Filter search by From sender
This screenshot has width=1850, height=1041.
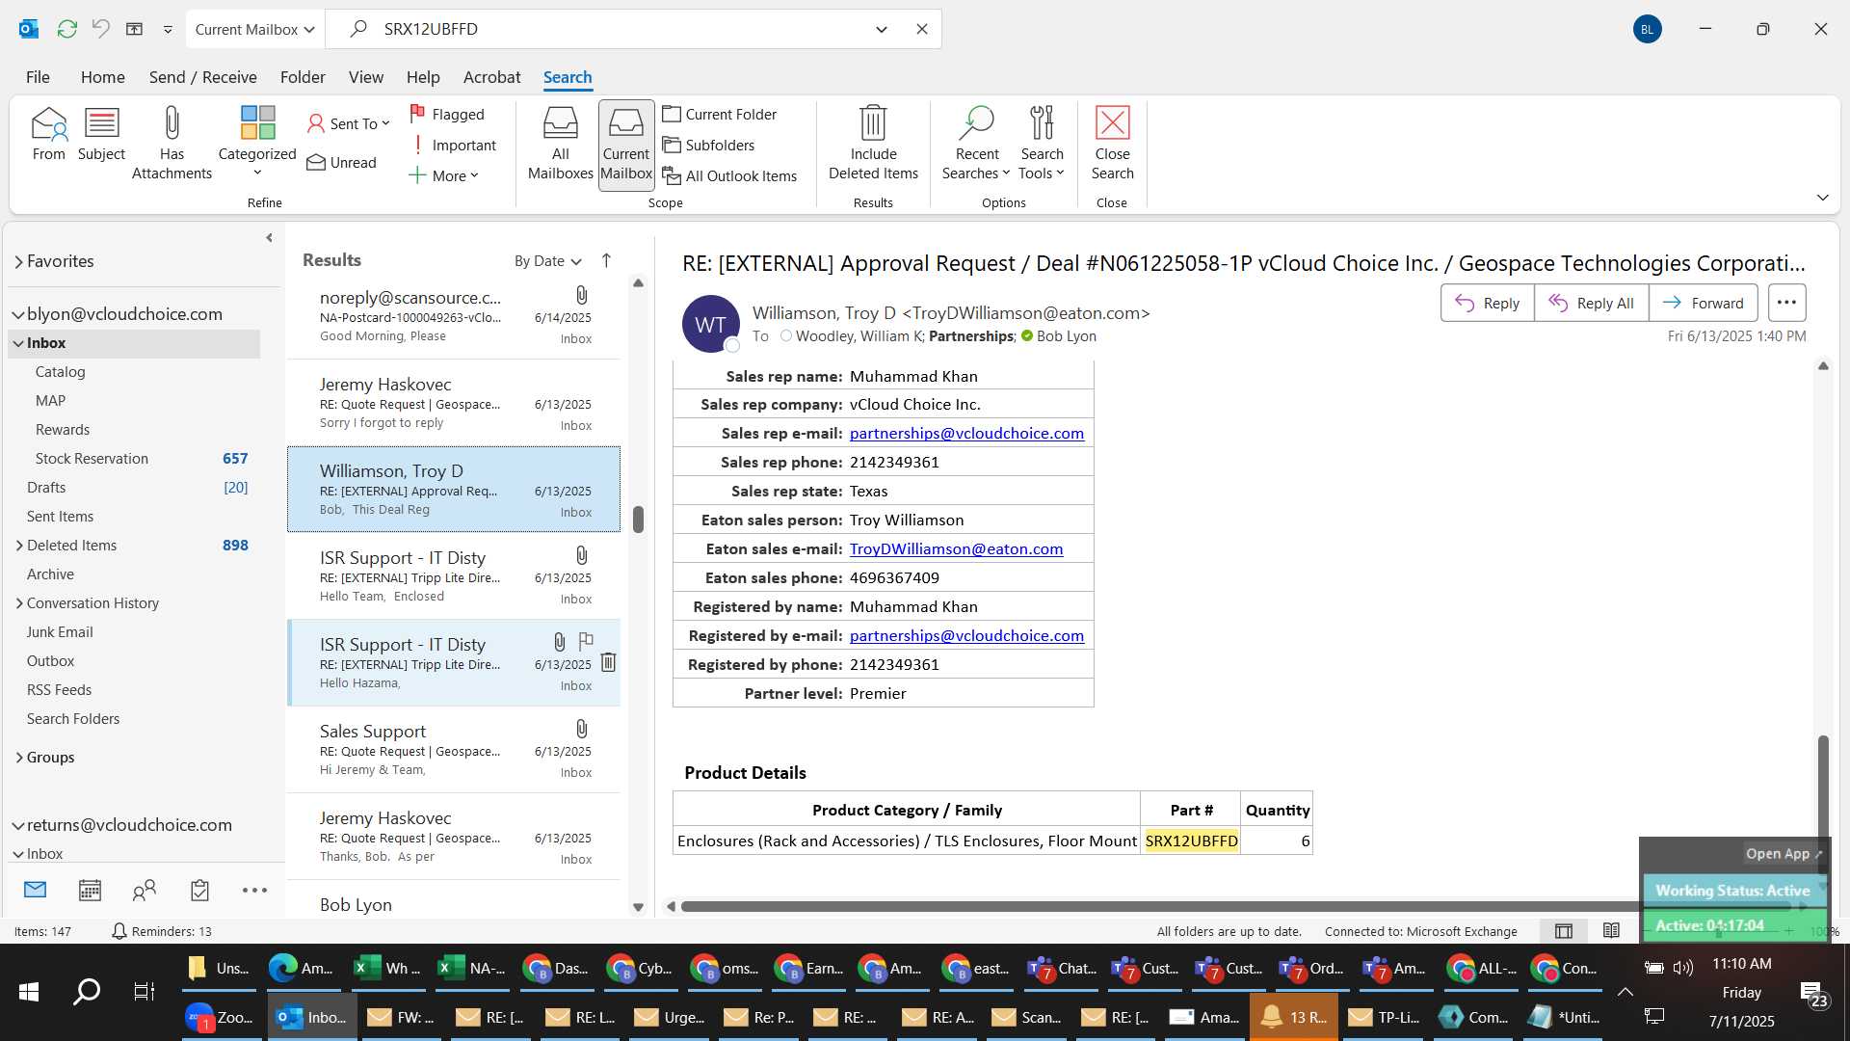pos(48,135)
